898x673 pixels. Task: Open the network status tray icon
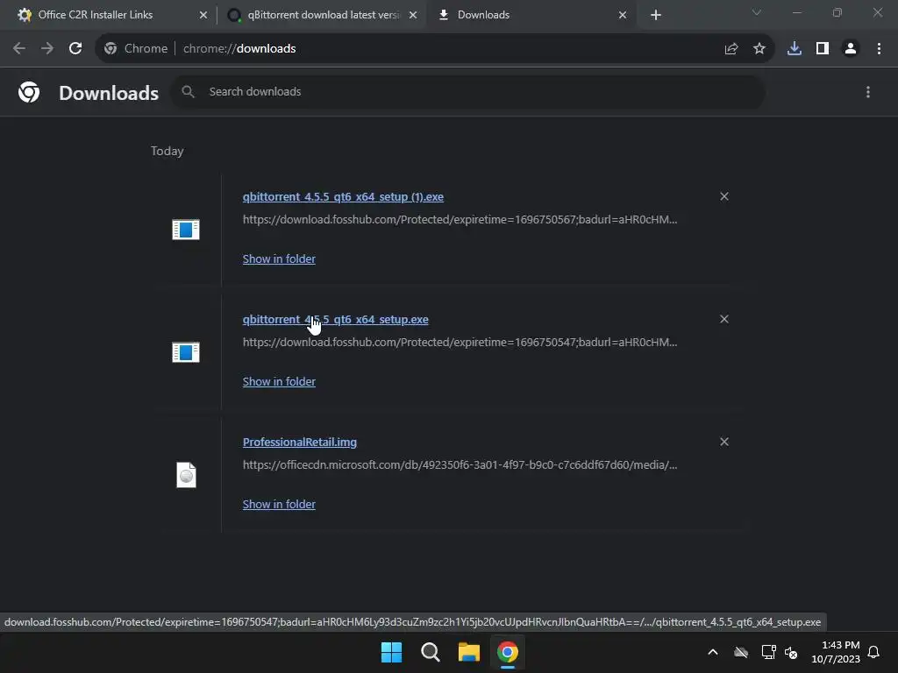(768, 652)
